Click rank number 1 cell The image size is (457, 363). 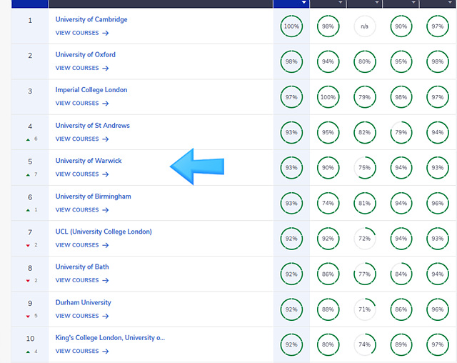coord(30,26)
